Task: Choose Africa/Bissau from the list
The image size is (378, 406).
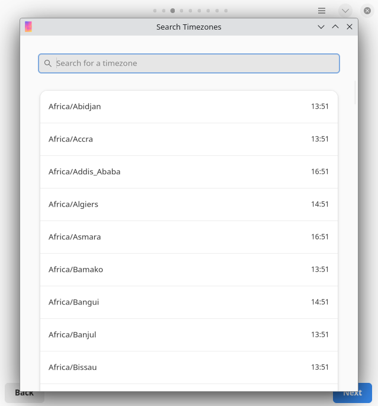Action: (x=188, y=367)
